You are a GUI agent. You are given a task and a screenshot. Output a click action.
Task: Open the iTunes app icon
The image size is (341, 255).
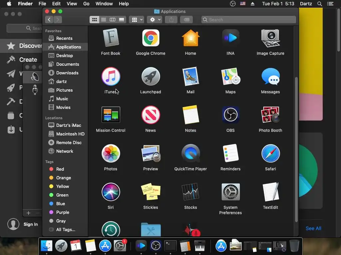coord(111,76)
